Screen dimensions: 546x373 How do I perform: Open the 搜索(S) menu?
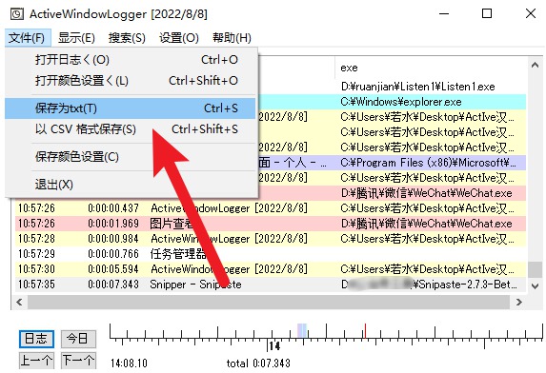127,37
